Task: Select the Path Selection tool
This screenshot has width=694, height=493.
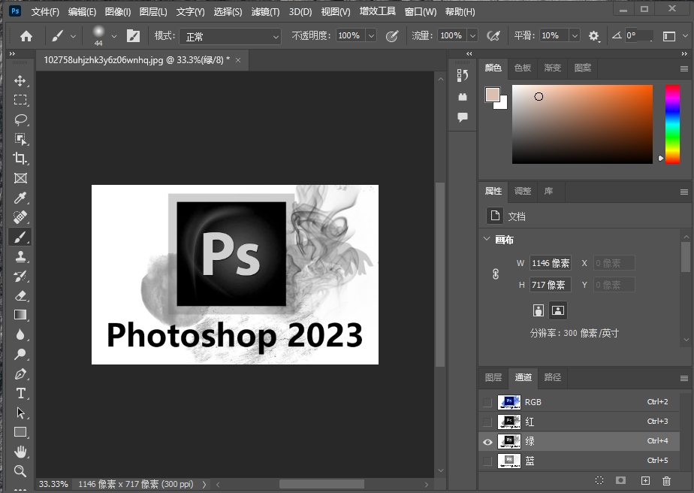Action: [x=20, y=413]
